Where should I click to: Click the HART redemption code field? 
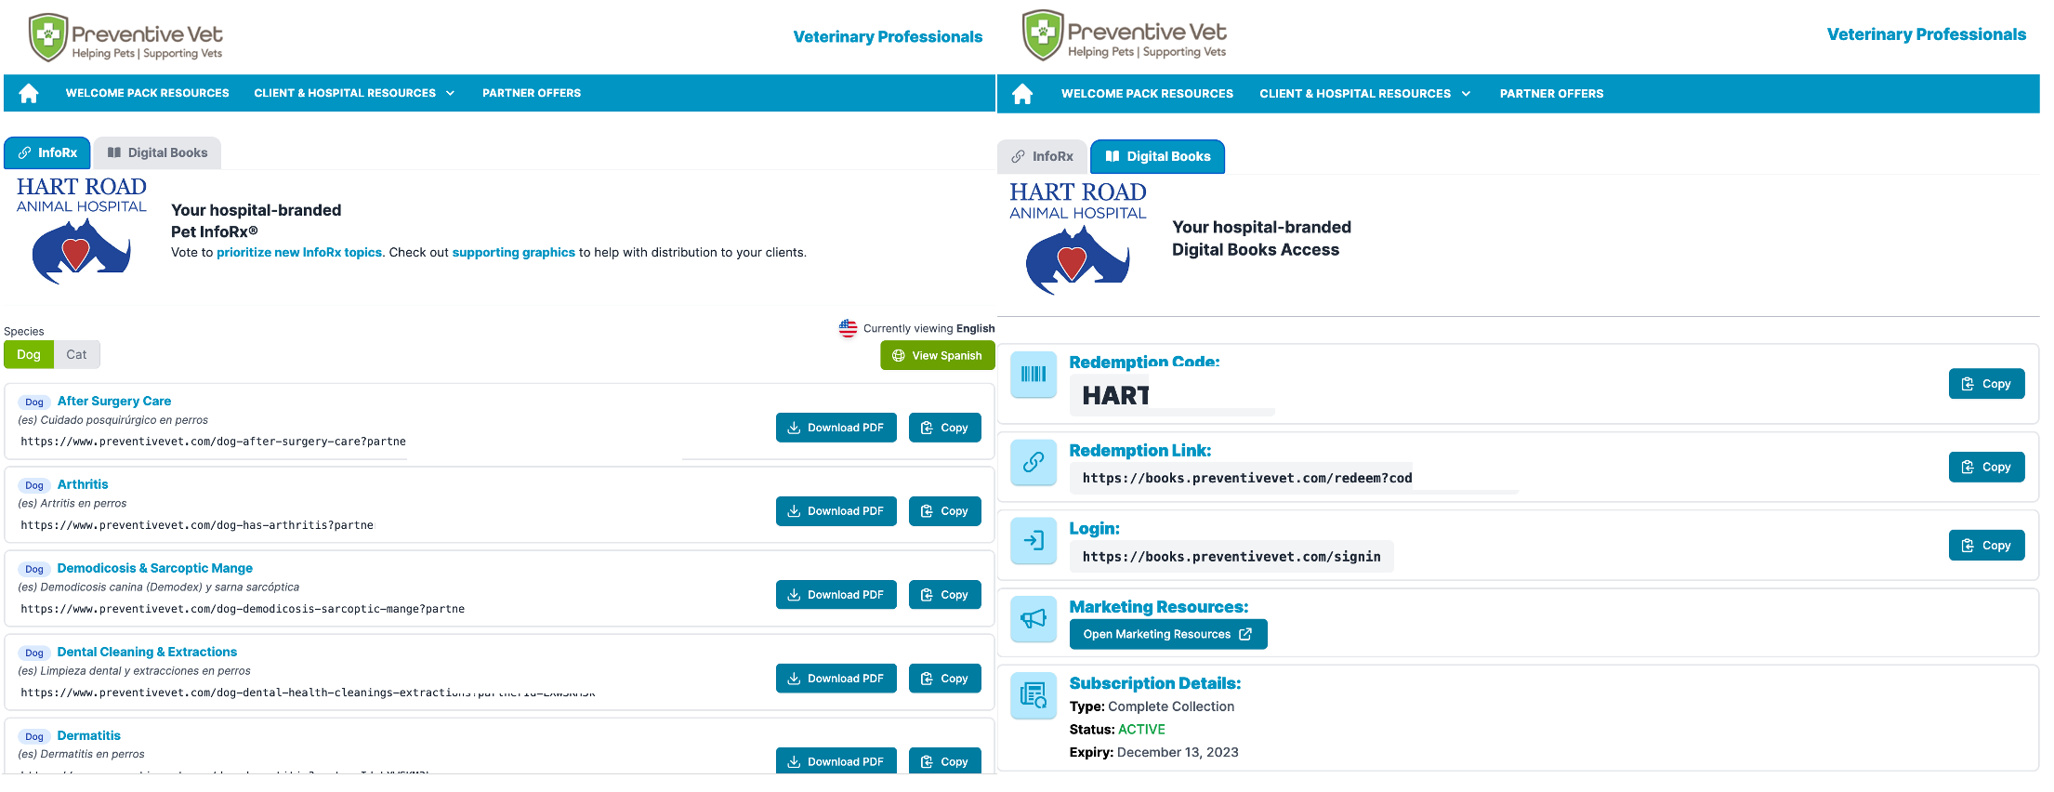point(1172,395)
